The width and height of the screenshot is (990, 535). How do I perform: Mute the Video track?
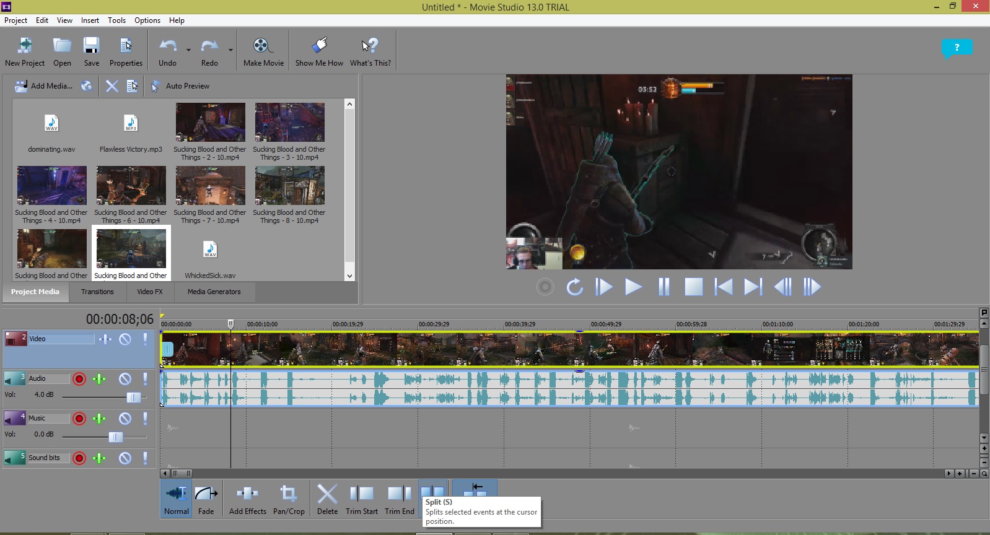125,339
